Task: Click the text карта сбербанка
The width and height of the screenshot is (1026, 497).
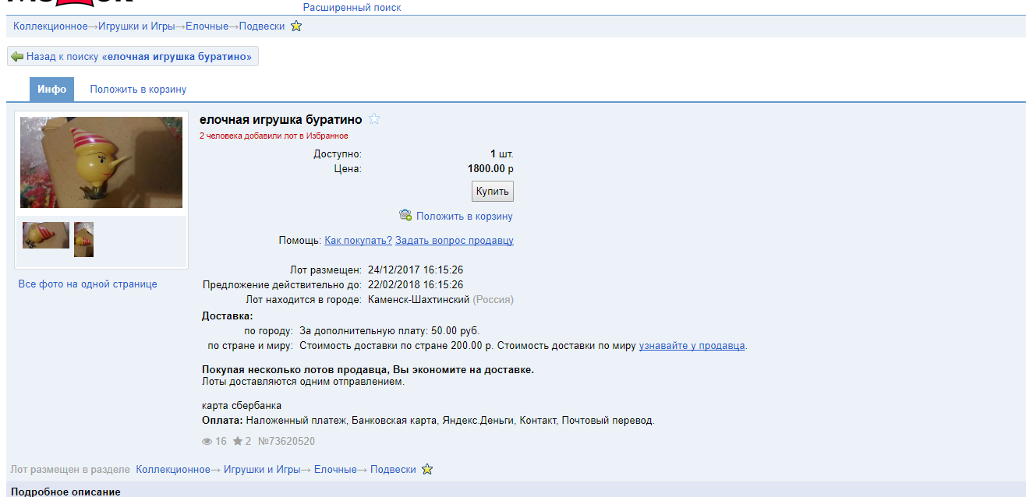Action: 242,406
